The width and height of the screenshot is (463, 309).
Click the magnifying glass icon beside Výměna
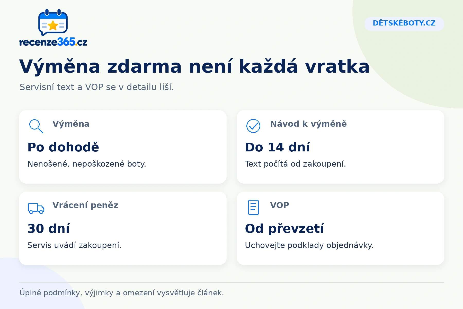36,126
